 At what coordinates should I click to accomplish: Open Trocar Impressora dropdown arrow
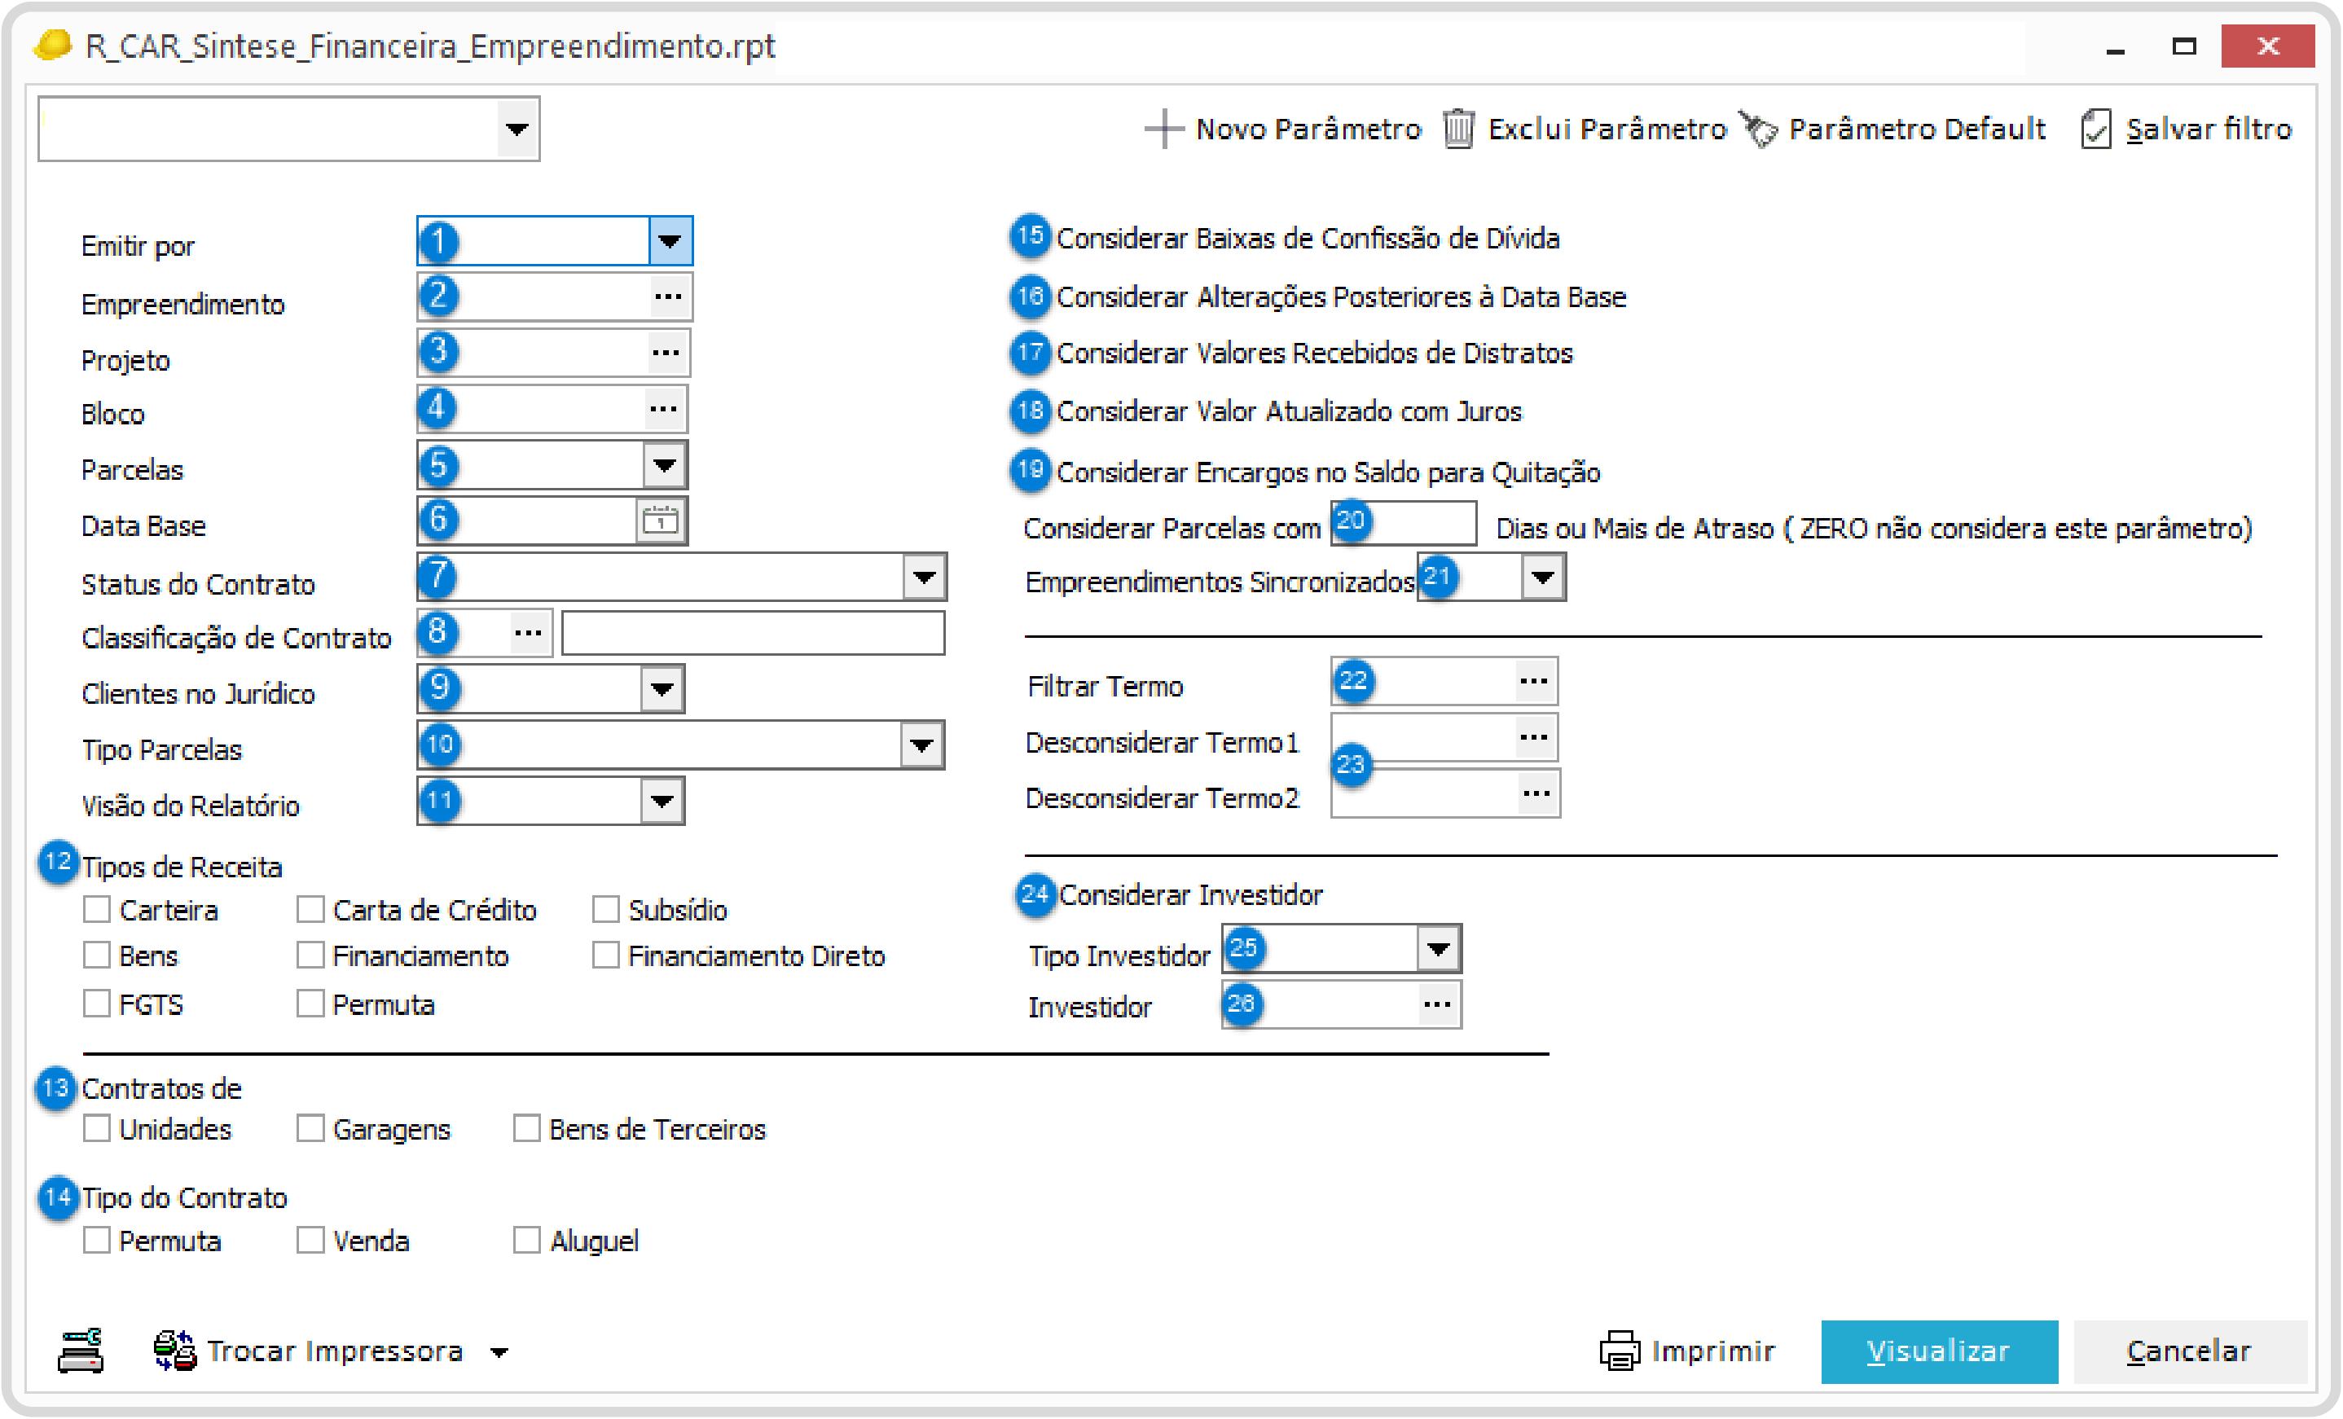click(x=499, y=1352)
